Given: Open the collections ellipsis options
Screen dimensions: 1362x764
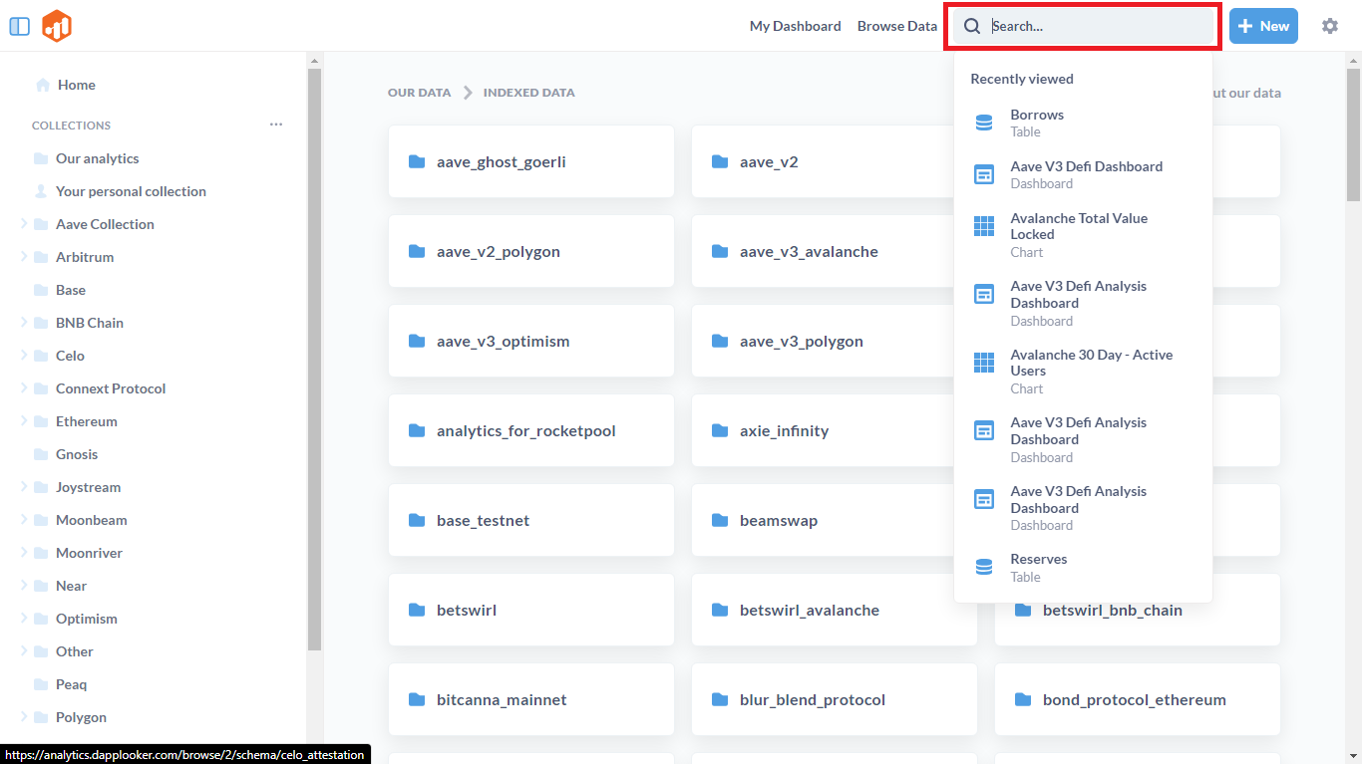Looking at the screenshot, I should [x=276, y=125].
